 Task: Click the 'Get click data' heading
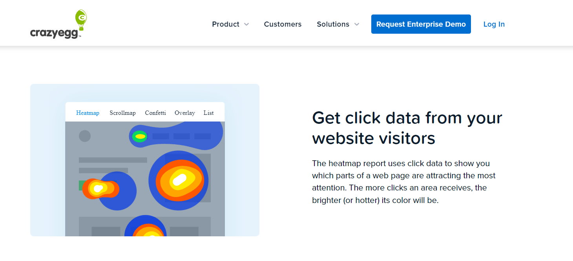pyautogui.click(x=407, y=128)
